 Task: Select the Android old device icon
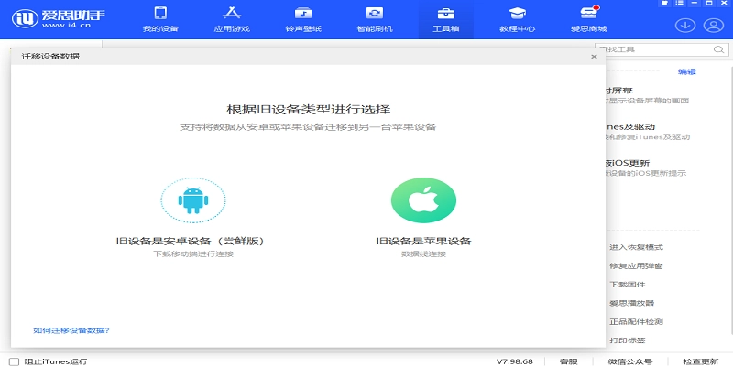coord(192,201)
